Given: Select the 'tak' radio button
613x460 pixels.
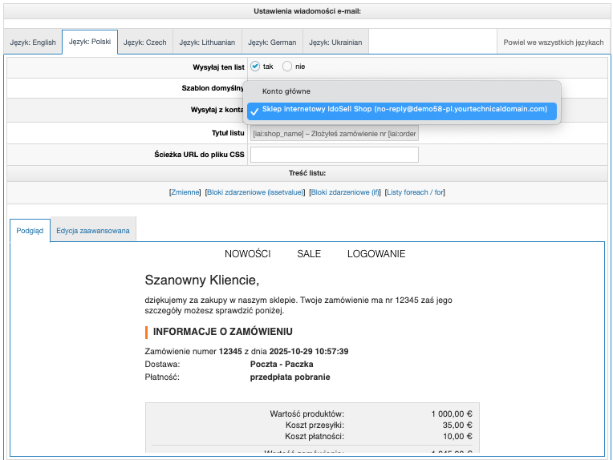Looking at the screenshot, I should coord(255,67).
